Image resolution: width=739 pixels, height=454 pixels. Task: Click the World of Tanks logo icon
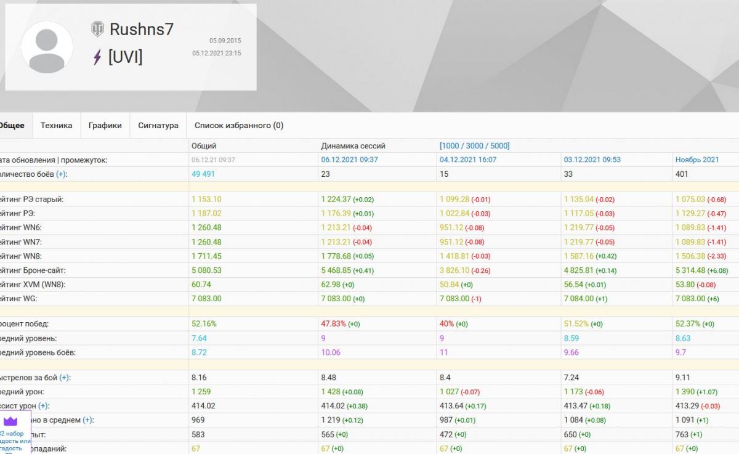tap(97, 29)
